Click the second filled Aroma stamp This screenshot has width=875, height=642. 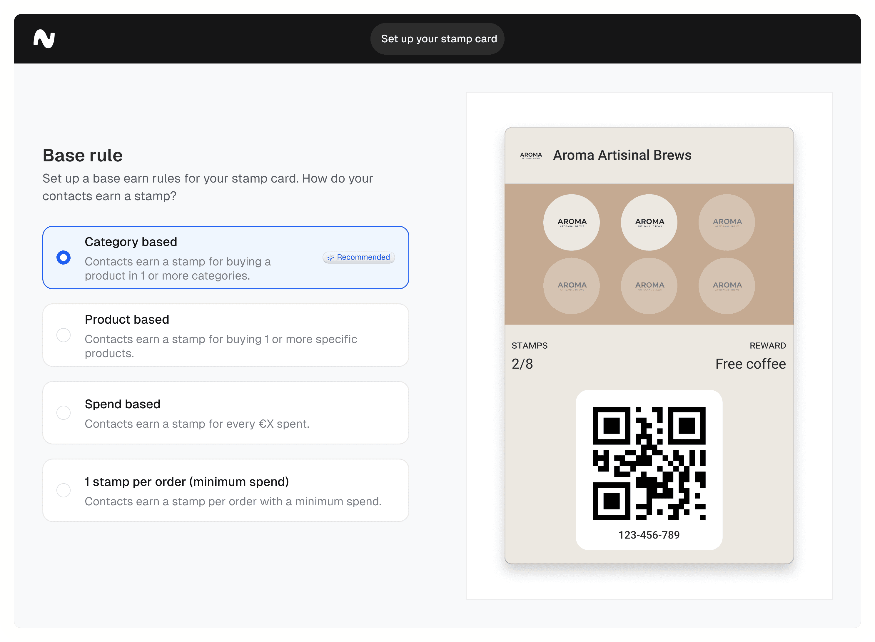tap(649, 222)
